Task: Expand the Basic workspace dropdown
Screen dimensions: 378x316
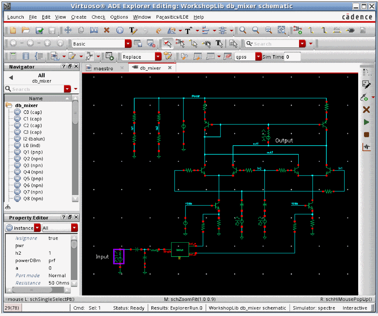Action: tap(128, 44)
